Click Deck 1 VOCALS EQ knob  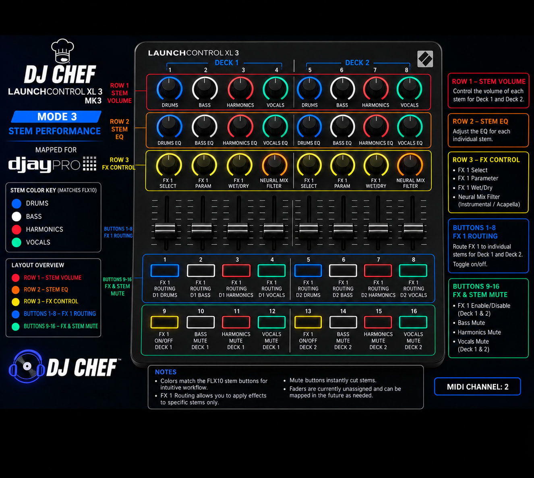click(x=275, y=126)
